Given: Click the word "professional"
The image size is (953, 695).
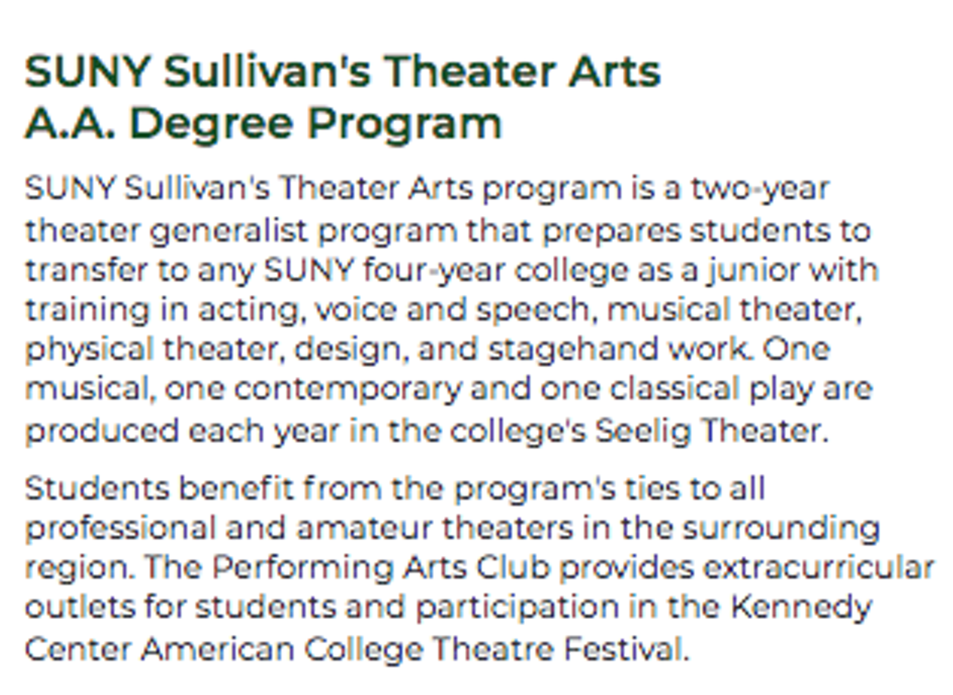Looking at the screenshot, I should pos(120,528).
